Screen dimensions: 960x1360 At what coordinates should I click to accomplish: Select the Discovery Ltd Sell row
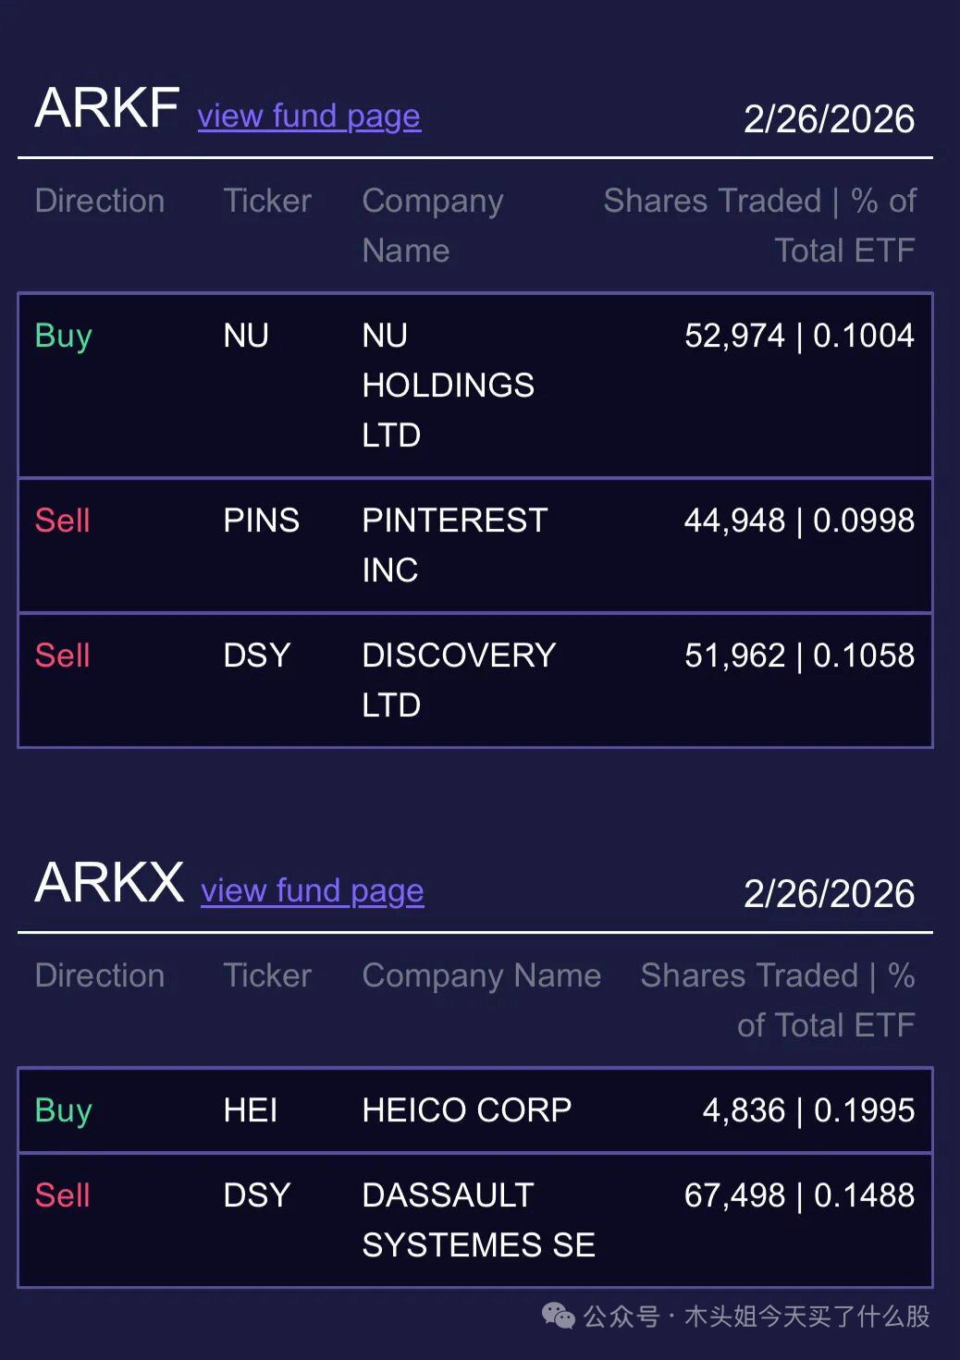pyautogui.click(x=475, y=680)
